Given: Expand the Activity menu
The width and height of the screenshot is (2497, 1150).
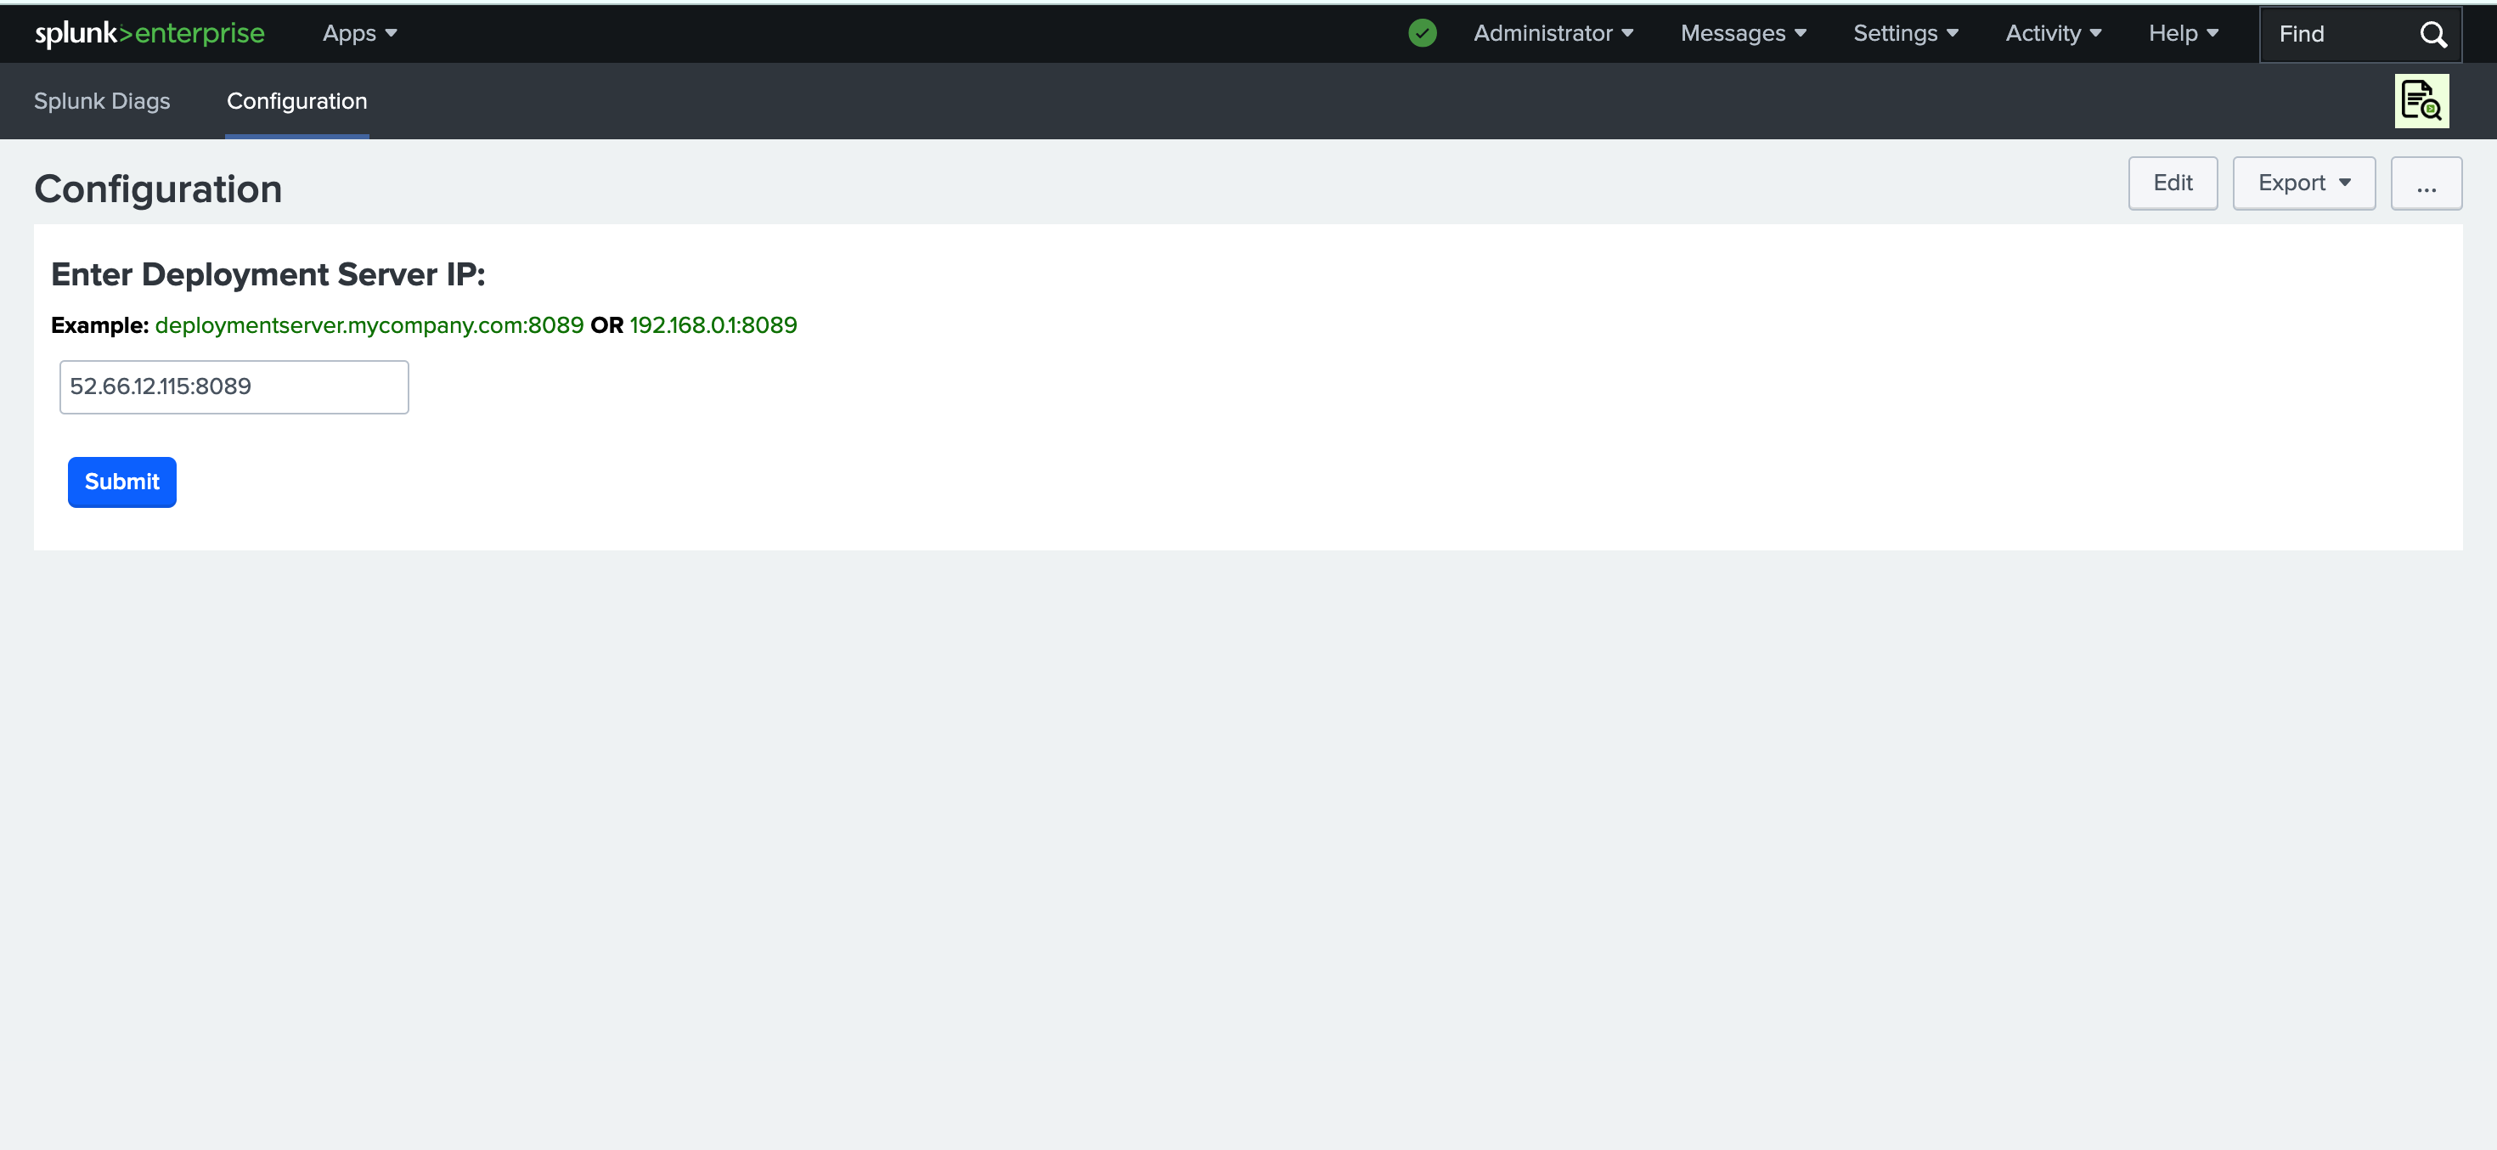Looking at the screenshot, I should pos(2053,34).
